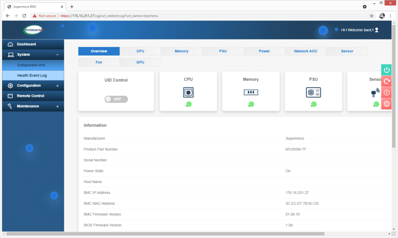
Task: Switch to the PSU tab
Action: (x=223, y=51)
